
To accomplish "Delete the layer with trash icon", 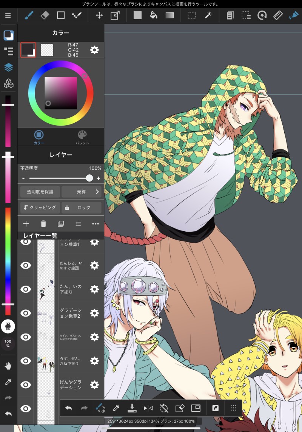I will tap(43, 224).
